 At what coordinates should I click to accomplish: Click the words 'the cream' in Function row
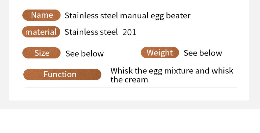click(129, 79)
